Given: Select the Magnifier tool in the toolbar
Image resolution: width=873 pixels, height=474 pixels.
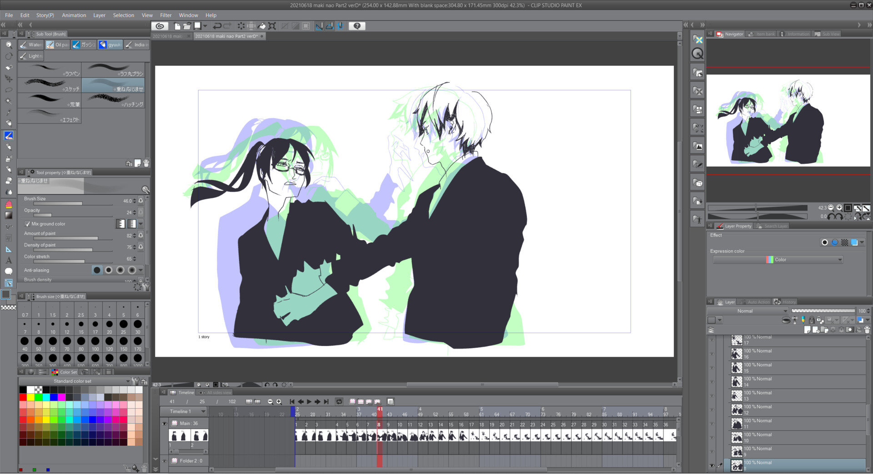Looking at the screenshot, I should click(x=8, y=44).
